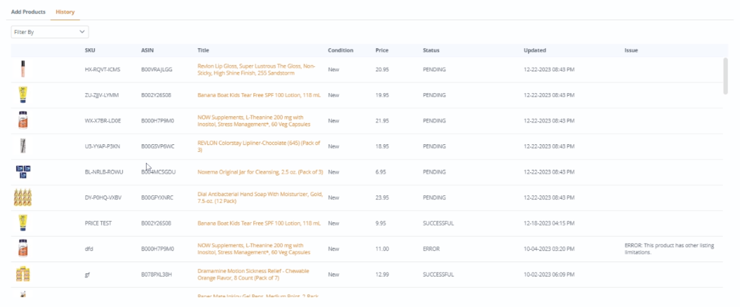Click the sunscreen thumbnail in the PRICE TEST row

(22, 223)
